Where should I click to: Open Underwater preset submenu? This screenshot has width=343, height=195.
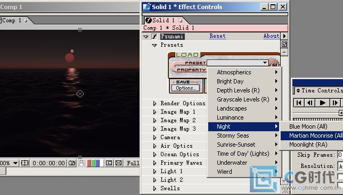243,163
